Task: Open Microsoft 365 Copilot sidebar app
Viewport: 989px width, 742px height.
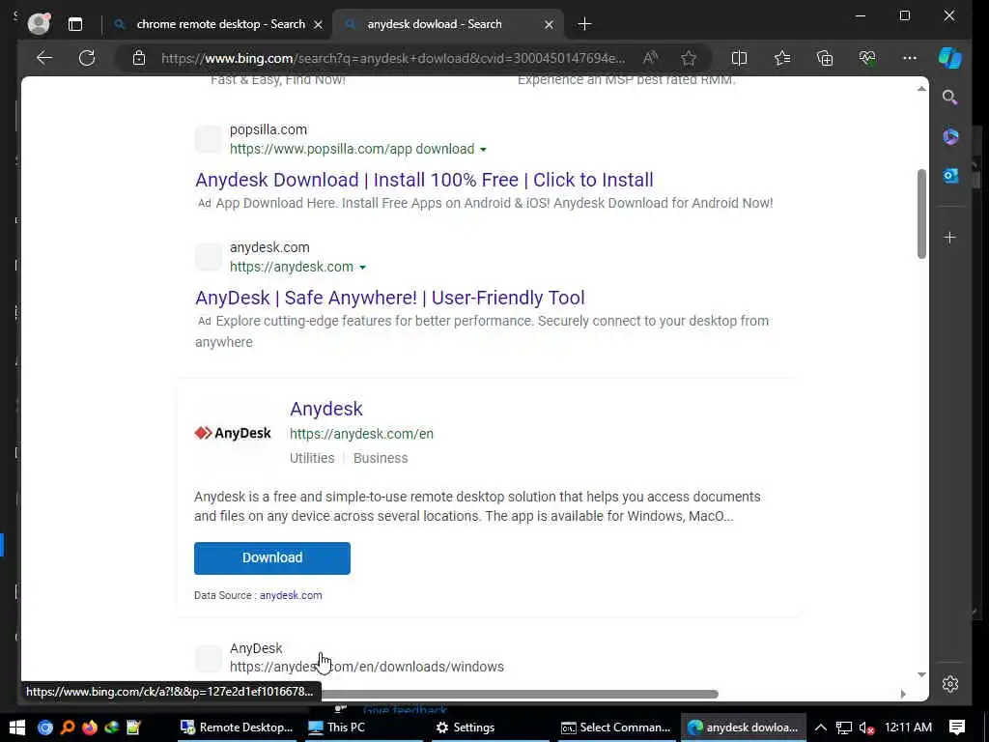Action: pos(950,136)
